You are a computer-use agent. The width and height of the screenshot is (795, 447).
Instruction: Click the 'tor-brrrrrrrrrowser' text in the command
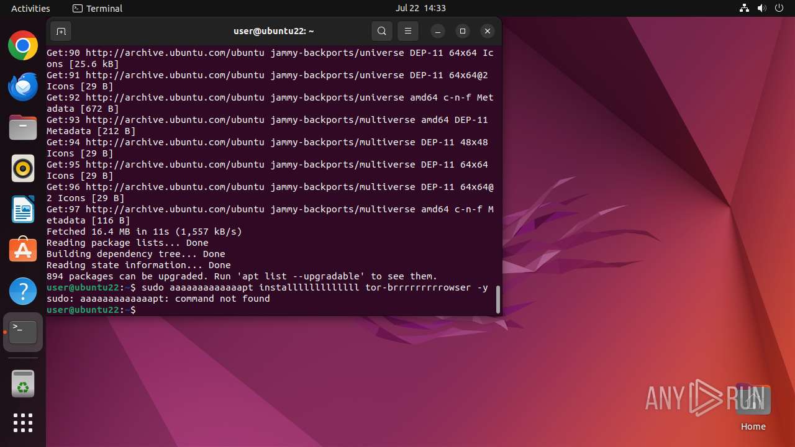418,287
